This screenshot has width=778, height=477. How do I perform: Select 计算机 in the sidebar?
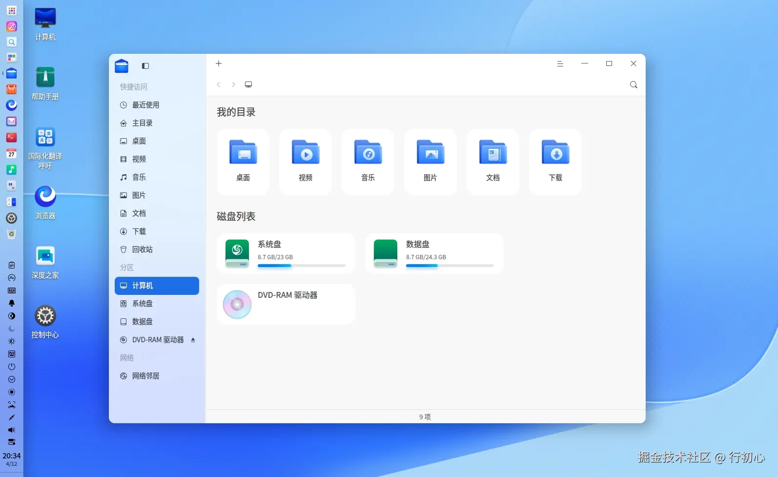(157, 286)
